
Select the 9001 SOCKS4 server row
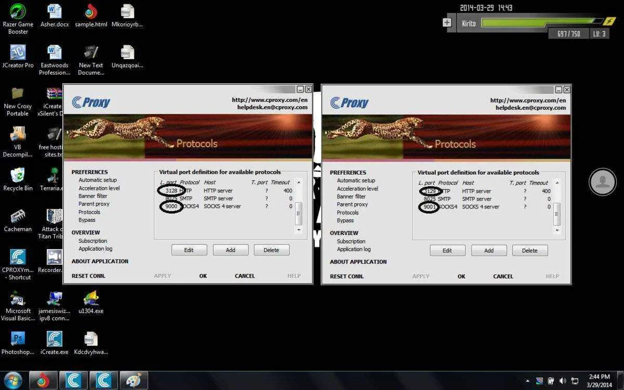pyautogui.click(x=484, y=207)
